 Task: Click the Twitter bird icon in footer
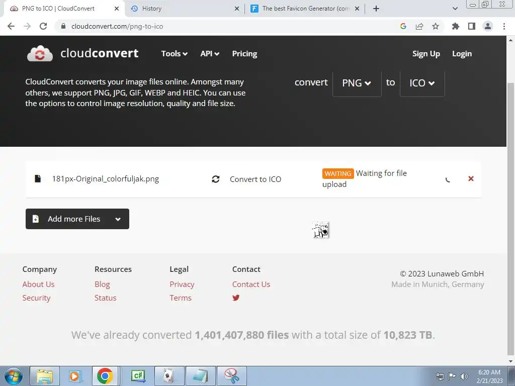tap(236, 298)
